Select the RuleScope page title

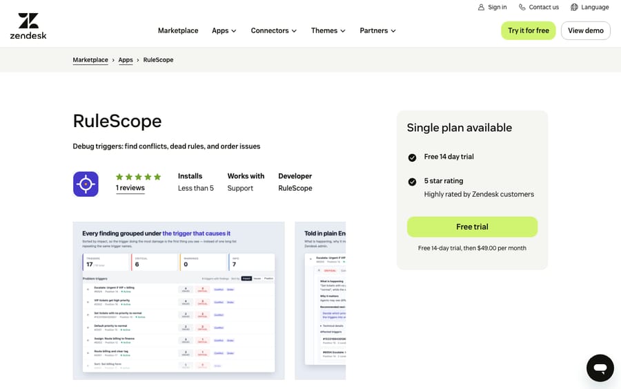pos(117,122)
